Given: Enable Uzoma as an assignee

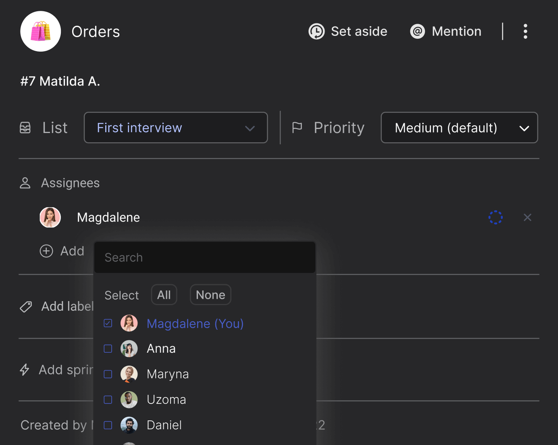Looking at the screenshot, I should coord(108,399).
